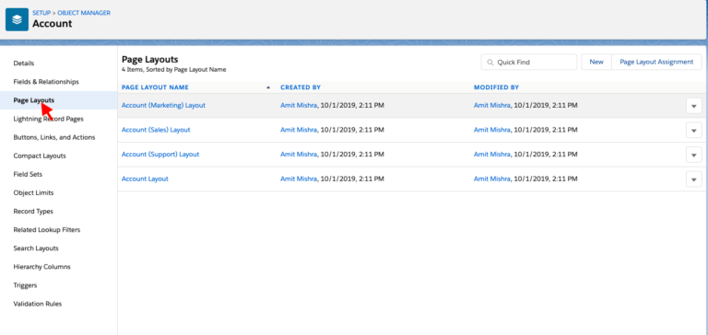Click the Account object layers icon
This screenshot has height=335, width=708.
click(17, 20)
